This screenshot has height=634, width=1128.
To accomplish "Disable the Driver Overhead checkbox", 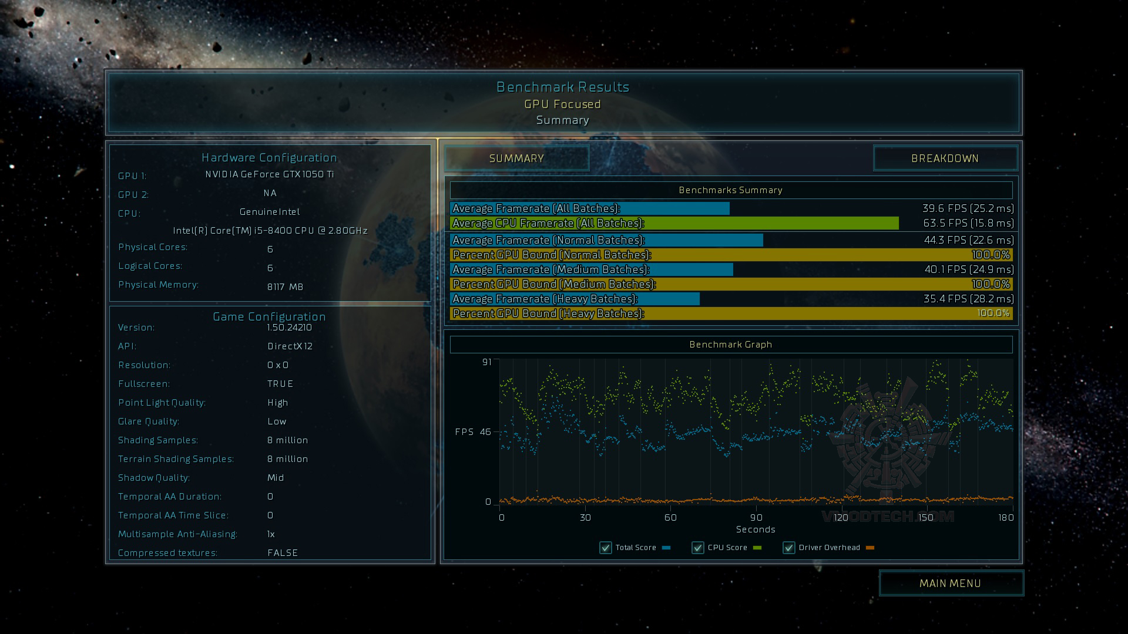I will [789, 548].
